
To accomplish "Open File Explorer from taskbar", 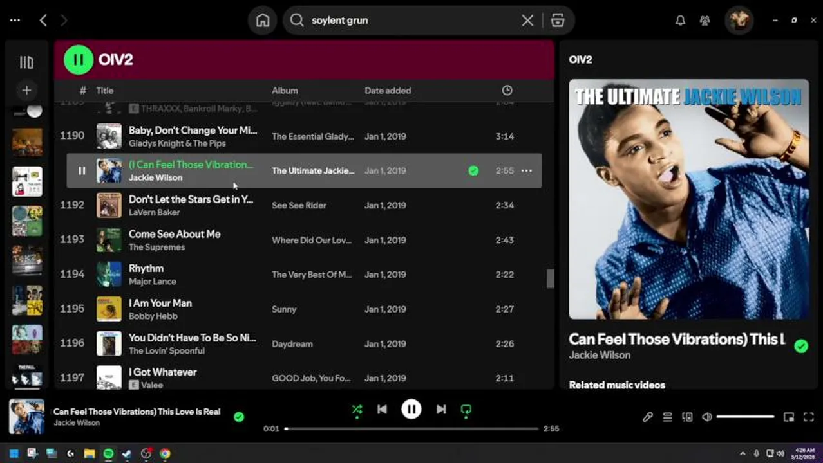I will tap(90, 454).
